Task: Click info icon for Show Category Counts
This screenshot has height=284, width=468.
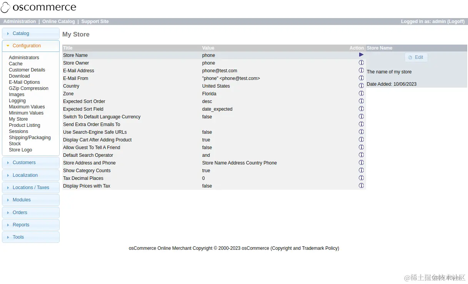Action: point(361,170)
